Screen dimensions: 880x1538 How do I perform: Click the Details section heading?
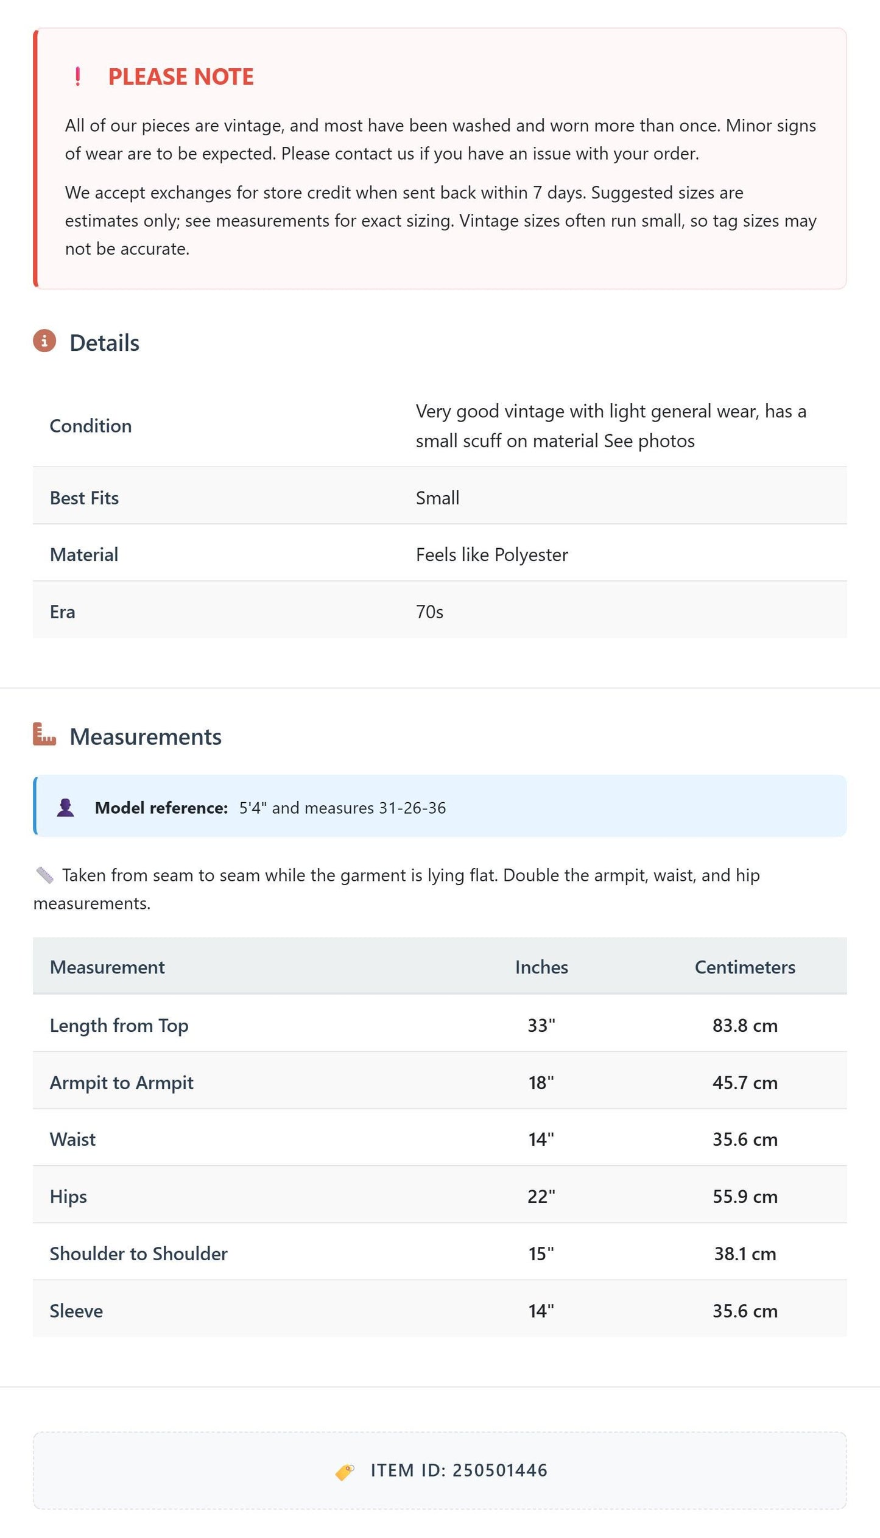tap(104, 343)
